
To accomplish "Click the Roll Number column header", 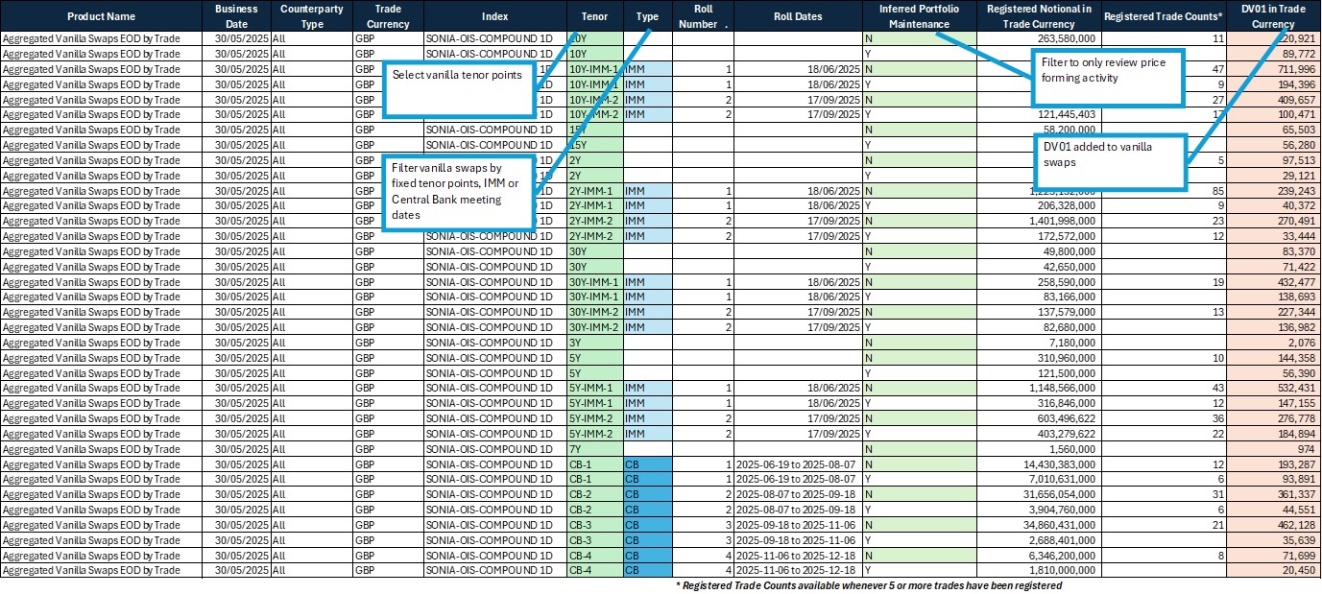I will tap(702, 15).
